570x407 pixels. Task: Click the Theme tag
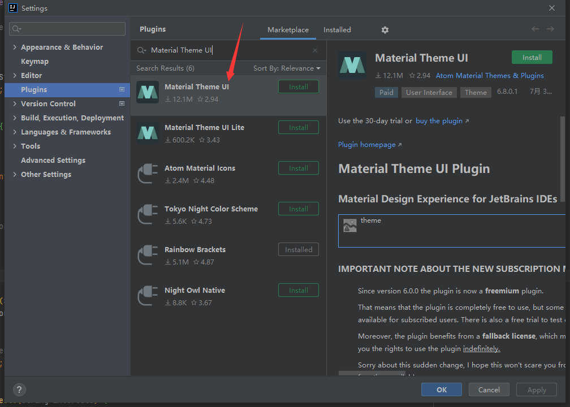click(x=476, y=92)
